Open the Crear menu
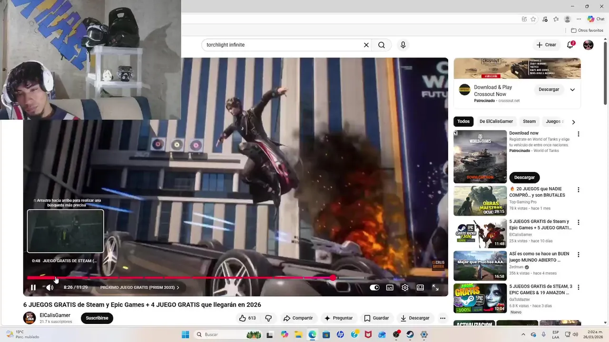Image resolution: width=609 pixels, height=342 pixels. point(546,45)
